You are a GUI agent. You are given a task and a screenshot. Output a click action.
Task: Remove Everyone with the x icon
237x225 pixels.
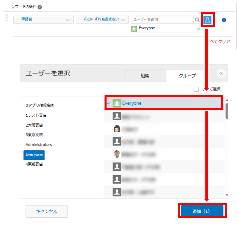point(198,29)
